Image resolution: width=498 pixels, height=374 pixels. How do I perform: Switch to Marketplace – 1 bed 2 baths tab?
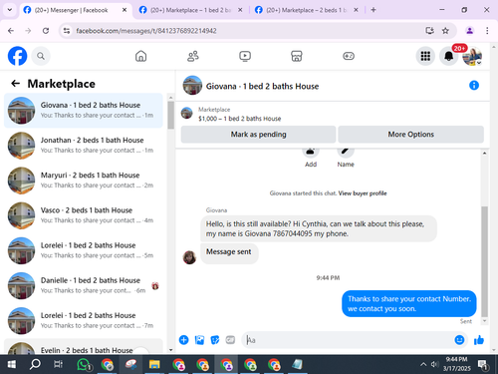coord(190,10)
